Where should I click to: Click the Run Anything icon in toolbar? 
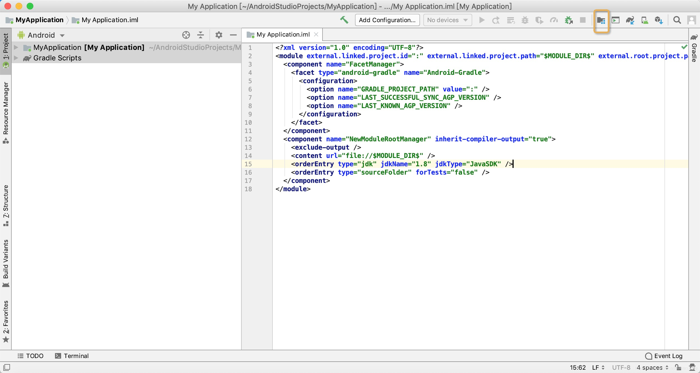coord(616,20)
